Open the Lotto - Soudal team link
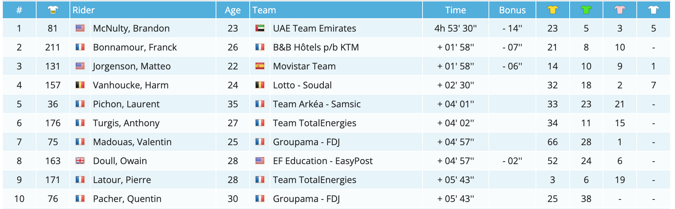Viewport: 675px width, 209px height. coord(302,85)
